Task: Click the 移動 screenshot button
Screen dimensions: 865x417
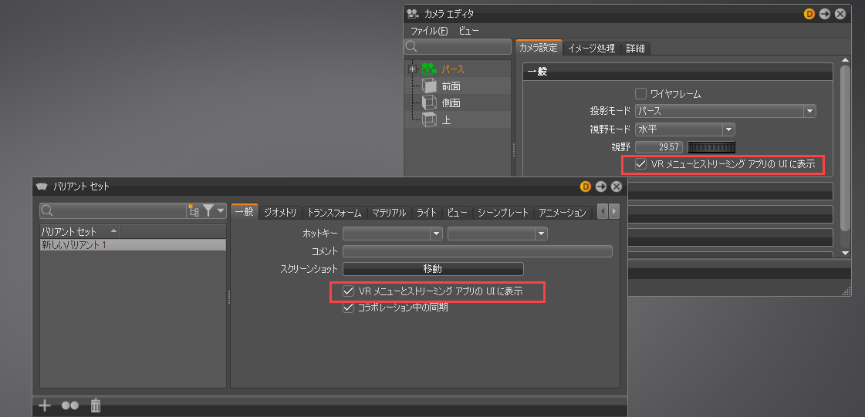Action: coord(433,269)
